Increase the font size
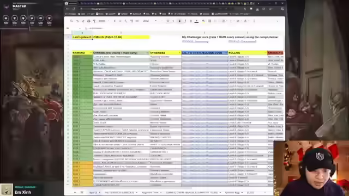Image resolution: width=349 pixels, height=196 pixels. (x=173, y=21)
